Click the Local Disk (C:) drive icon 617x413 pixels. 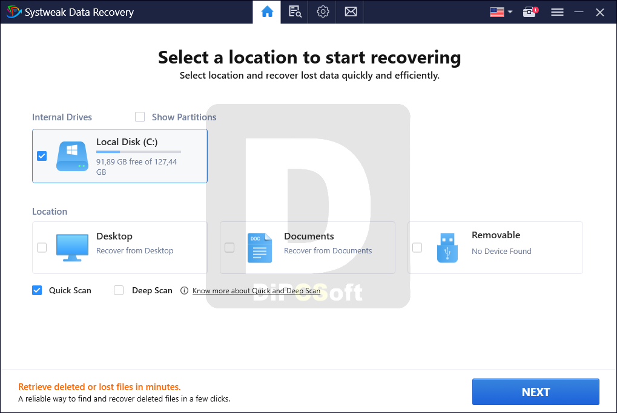(72, 156)
